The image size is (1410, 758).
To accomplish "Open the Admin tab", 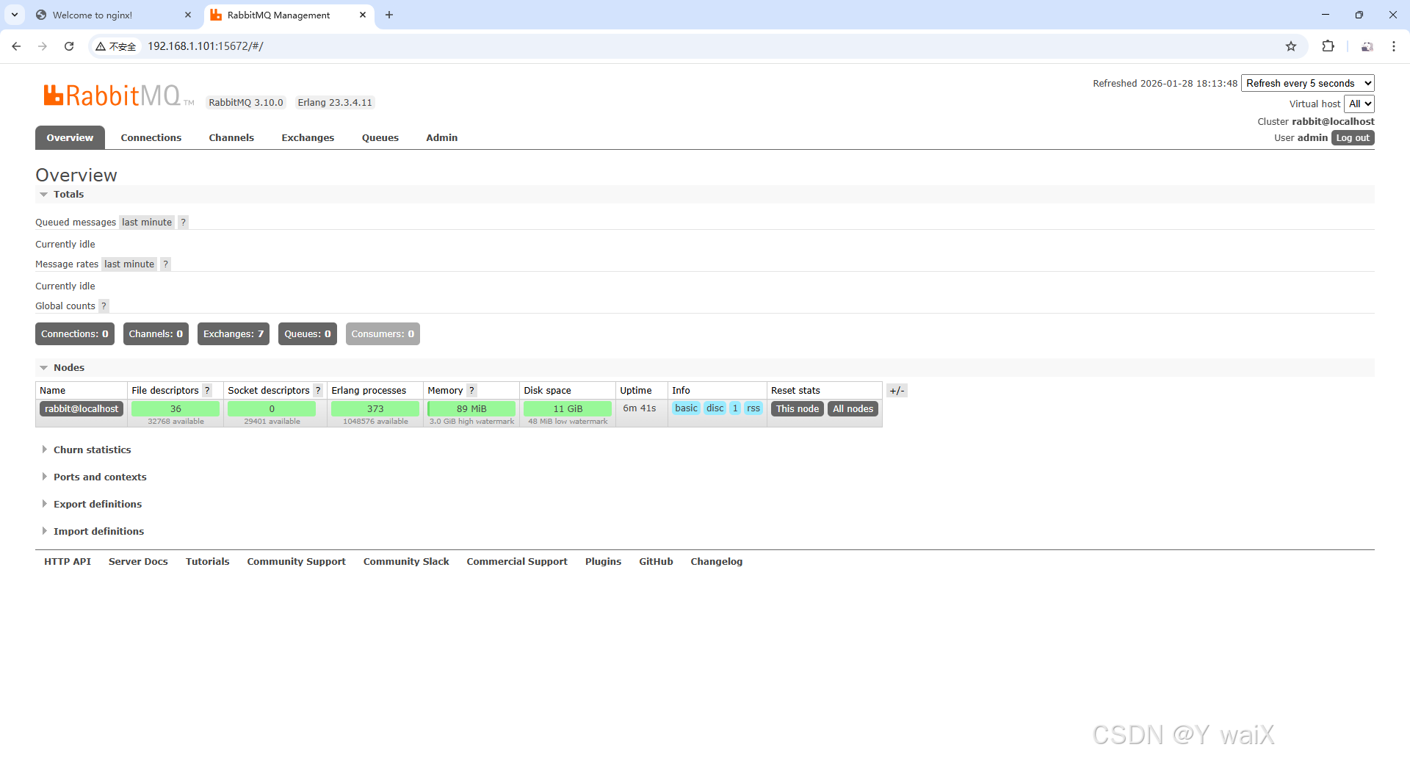I will click(442, 138).
